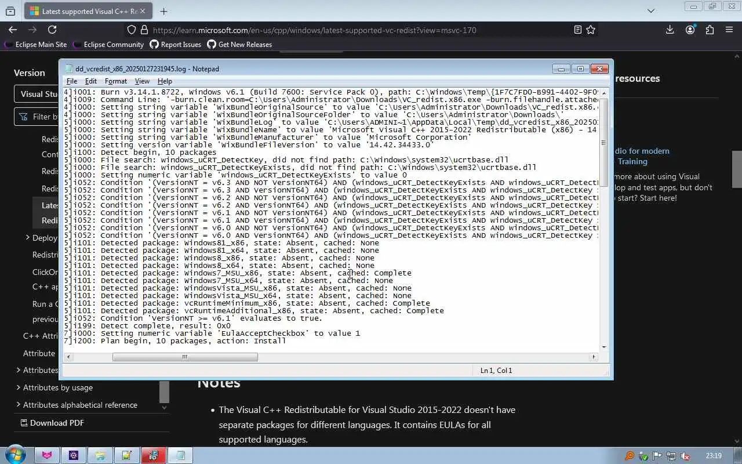The height and width of the screenshot is (464, 742).
Task: Open the browser account icon
Action: pos(690,30)
